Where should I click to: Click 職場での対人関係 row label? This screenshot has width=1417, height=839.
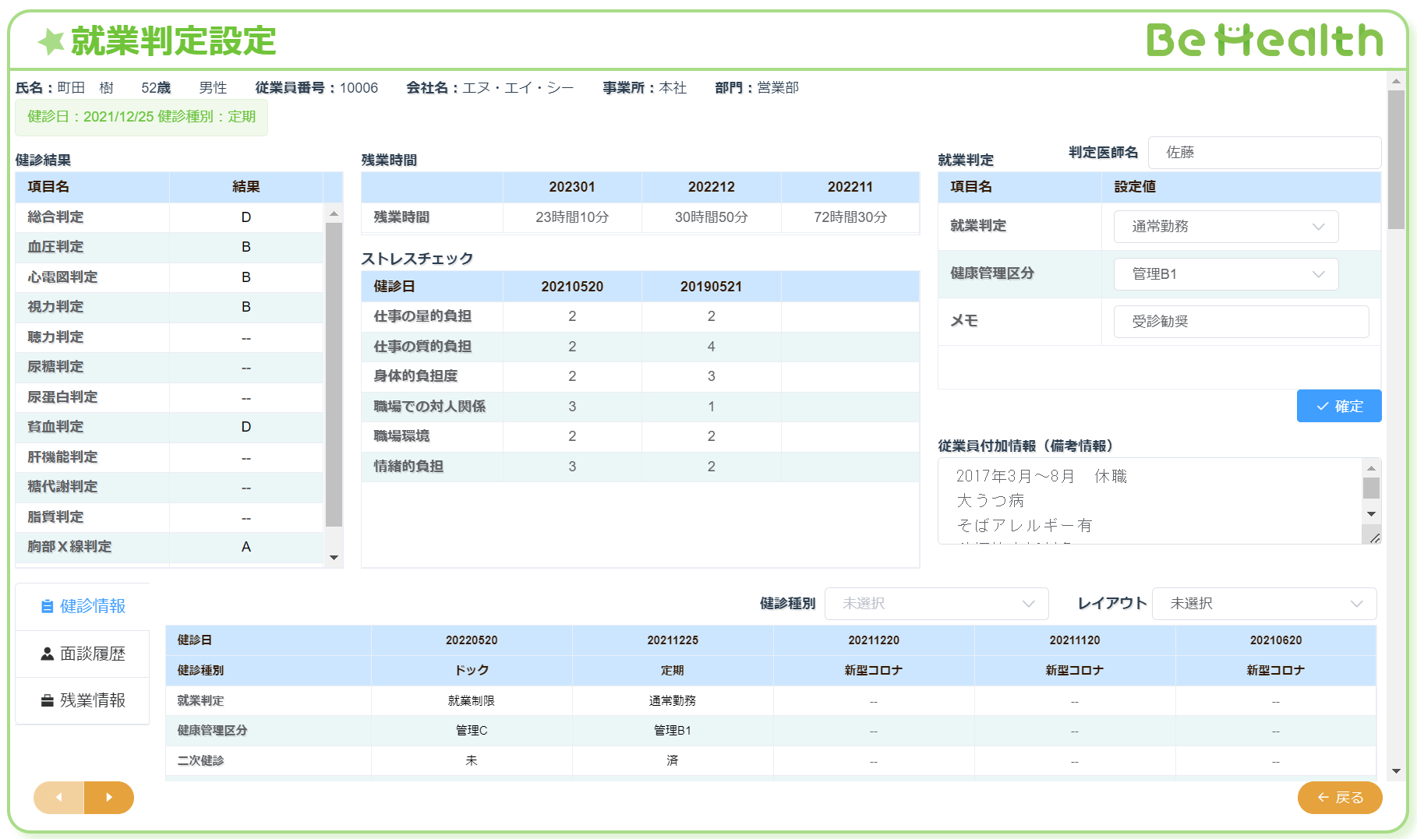(x=429, y=407)
